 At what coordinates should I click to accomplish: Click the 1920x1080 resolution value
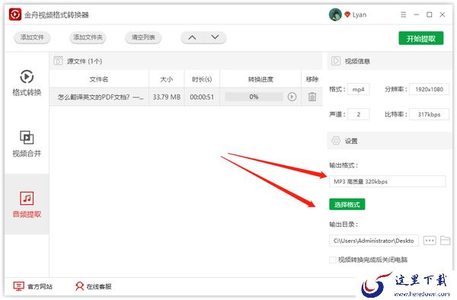tap(429, 89)
